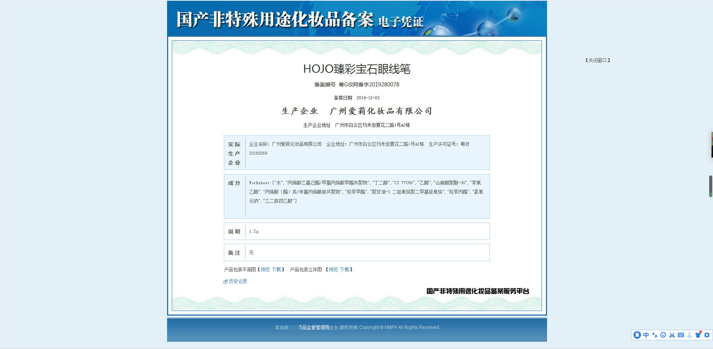Image resolution: width=713 pixels, height=349 pixels.
Task: Preview the 产品包装立体图 image
Action: point(333,269)
